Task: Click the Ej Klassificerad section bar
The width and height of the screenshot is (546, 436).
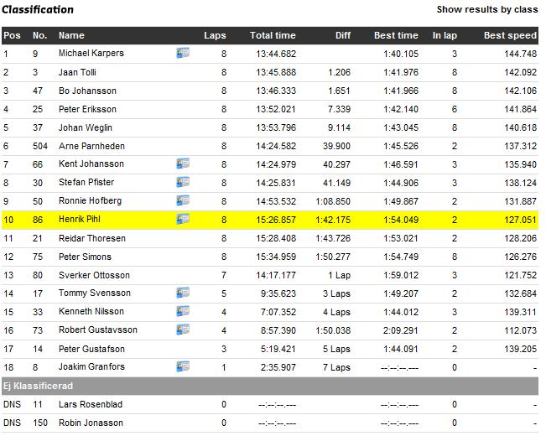Action: (270, 386)
